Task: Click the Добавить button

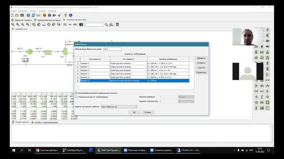Action: pyautogui.click(x=201, y=58)
